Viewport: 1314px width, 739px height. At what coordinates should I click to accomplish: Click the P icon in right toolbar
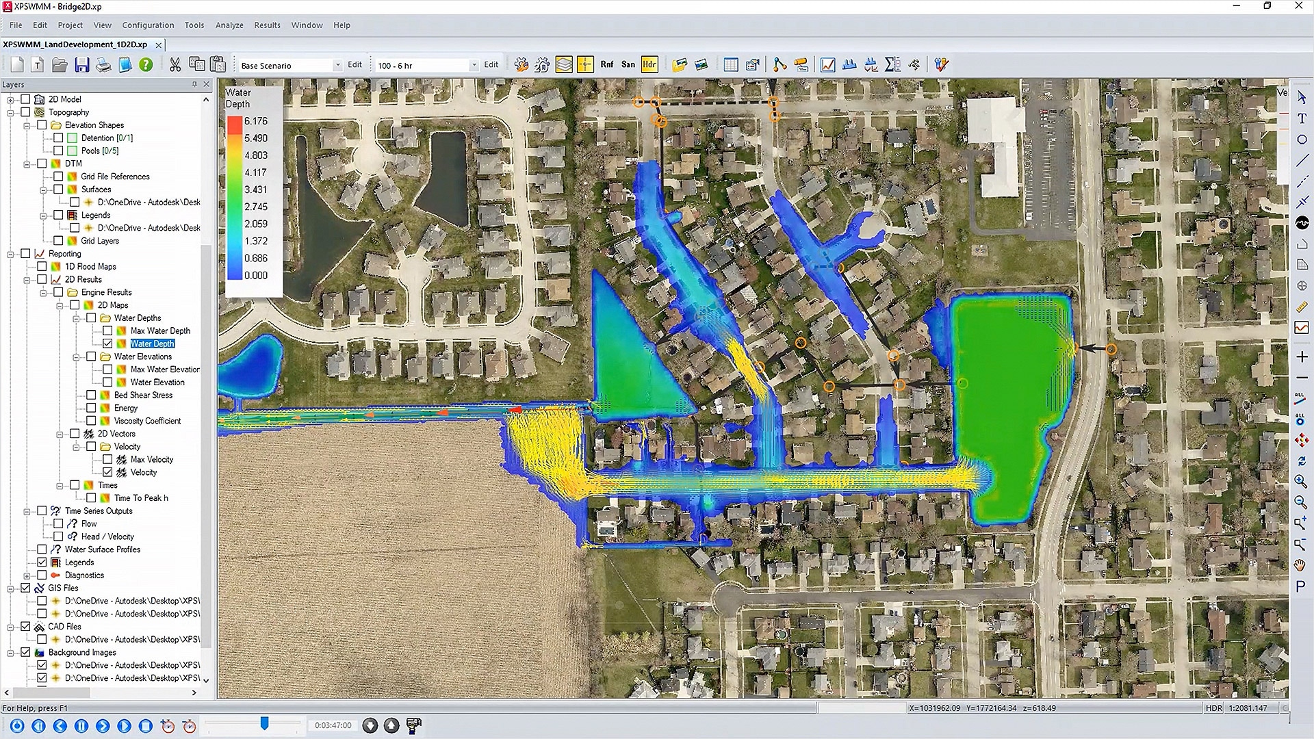[1301, 586]
